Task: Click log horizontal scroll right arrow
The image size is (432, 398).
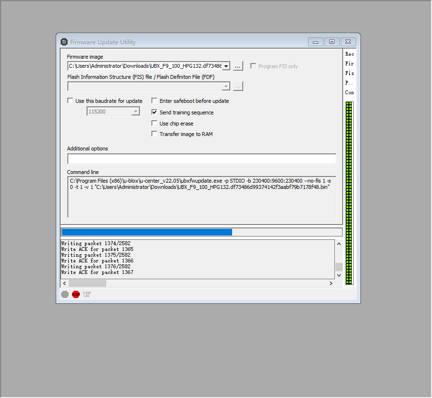Action: (331, 283)
